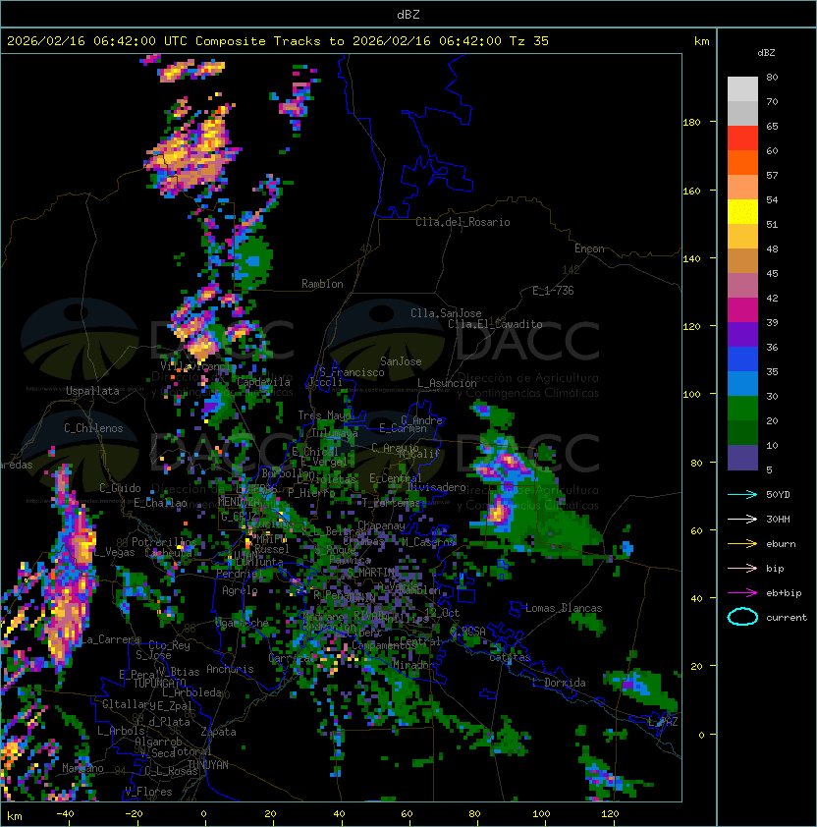Screen dimensions: 817x827
Task: Click the 'E_Challao' place label
Action: (x=160, y=503)
